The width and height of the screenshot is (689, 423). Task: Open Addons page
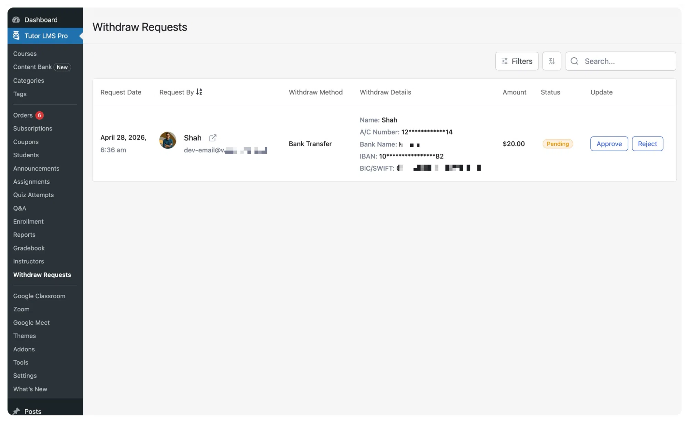point(24,349)
